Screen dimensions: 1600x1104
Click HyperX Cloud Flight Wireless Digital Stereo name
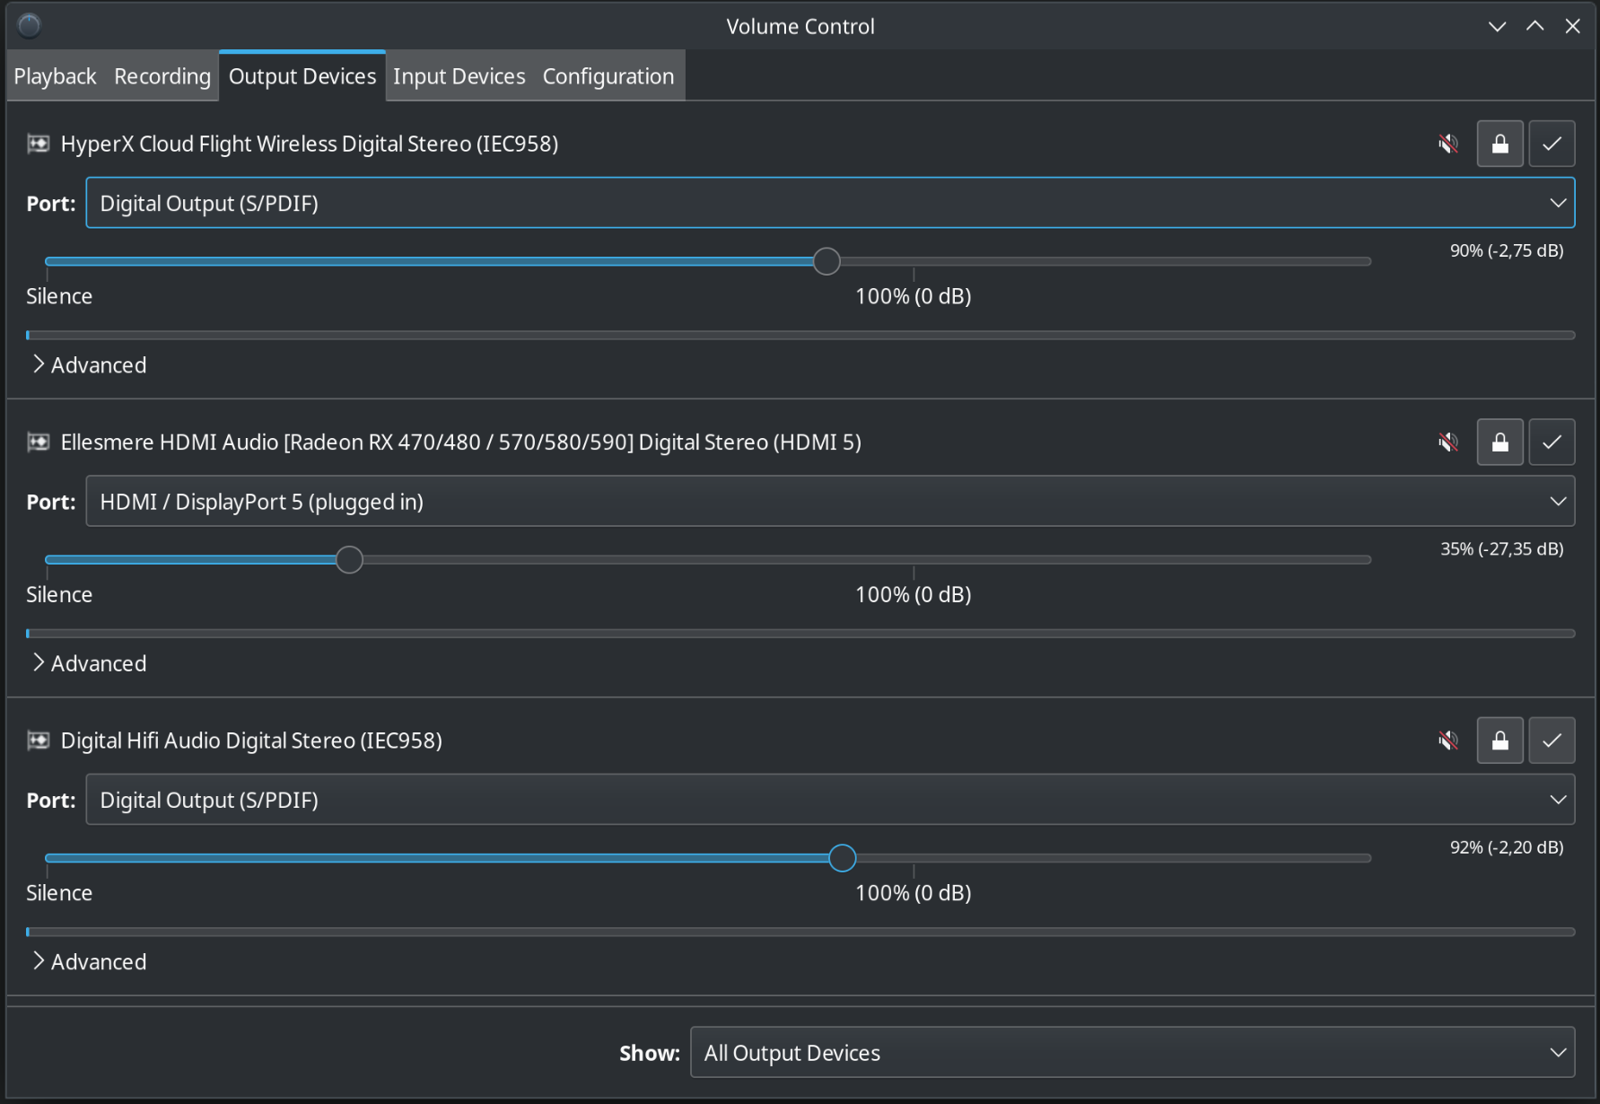(x=310, y=144)
